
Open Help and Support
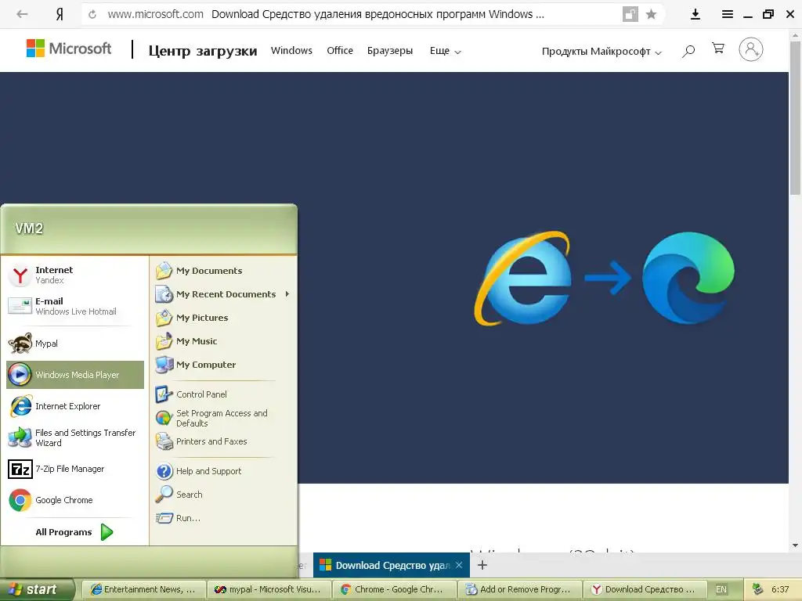[x=223, y=471]
